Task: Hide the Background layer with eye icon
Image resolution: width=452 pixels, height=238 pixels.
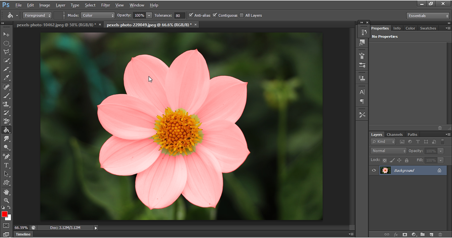Action: point(374,170)
